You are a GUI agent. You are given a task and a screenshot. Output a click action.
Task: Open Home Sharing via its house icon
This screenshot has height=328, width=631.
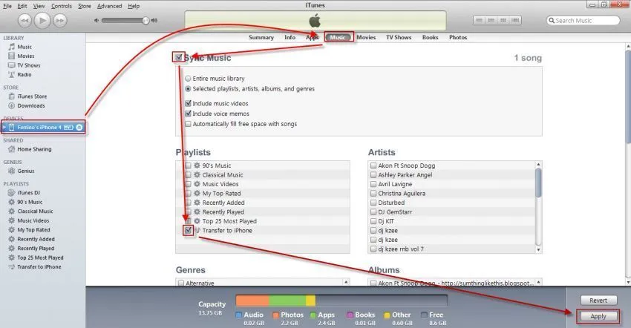[x=11, y=149]
